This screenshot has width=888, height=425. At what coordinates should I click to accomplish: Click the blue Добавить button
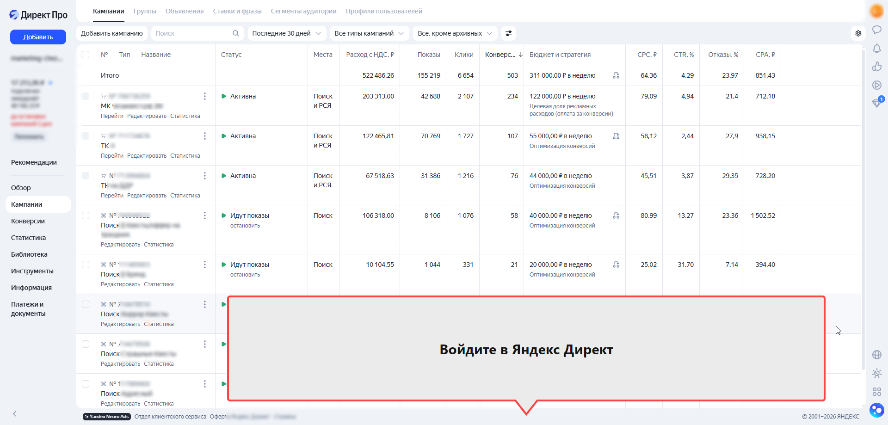click(38, 37)
